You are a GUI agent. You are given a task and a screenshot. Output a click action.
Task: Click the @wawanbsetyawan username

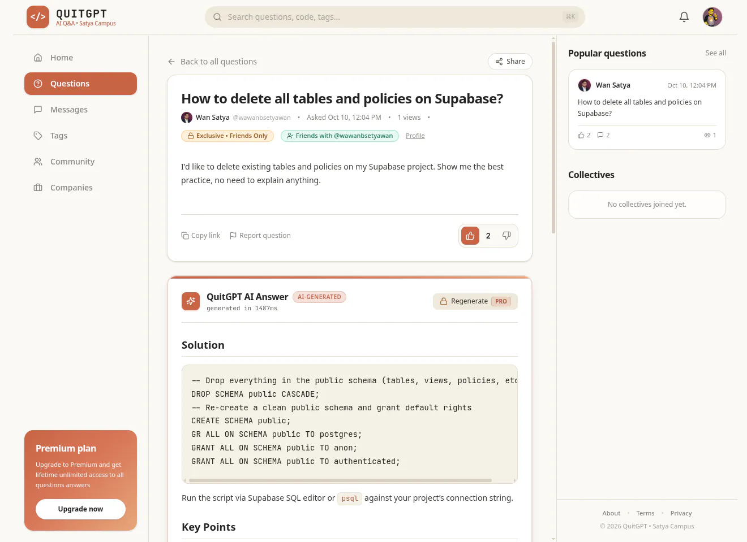tap(261, 118)
